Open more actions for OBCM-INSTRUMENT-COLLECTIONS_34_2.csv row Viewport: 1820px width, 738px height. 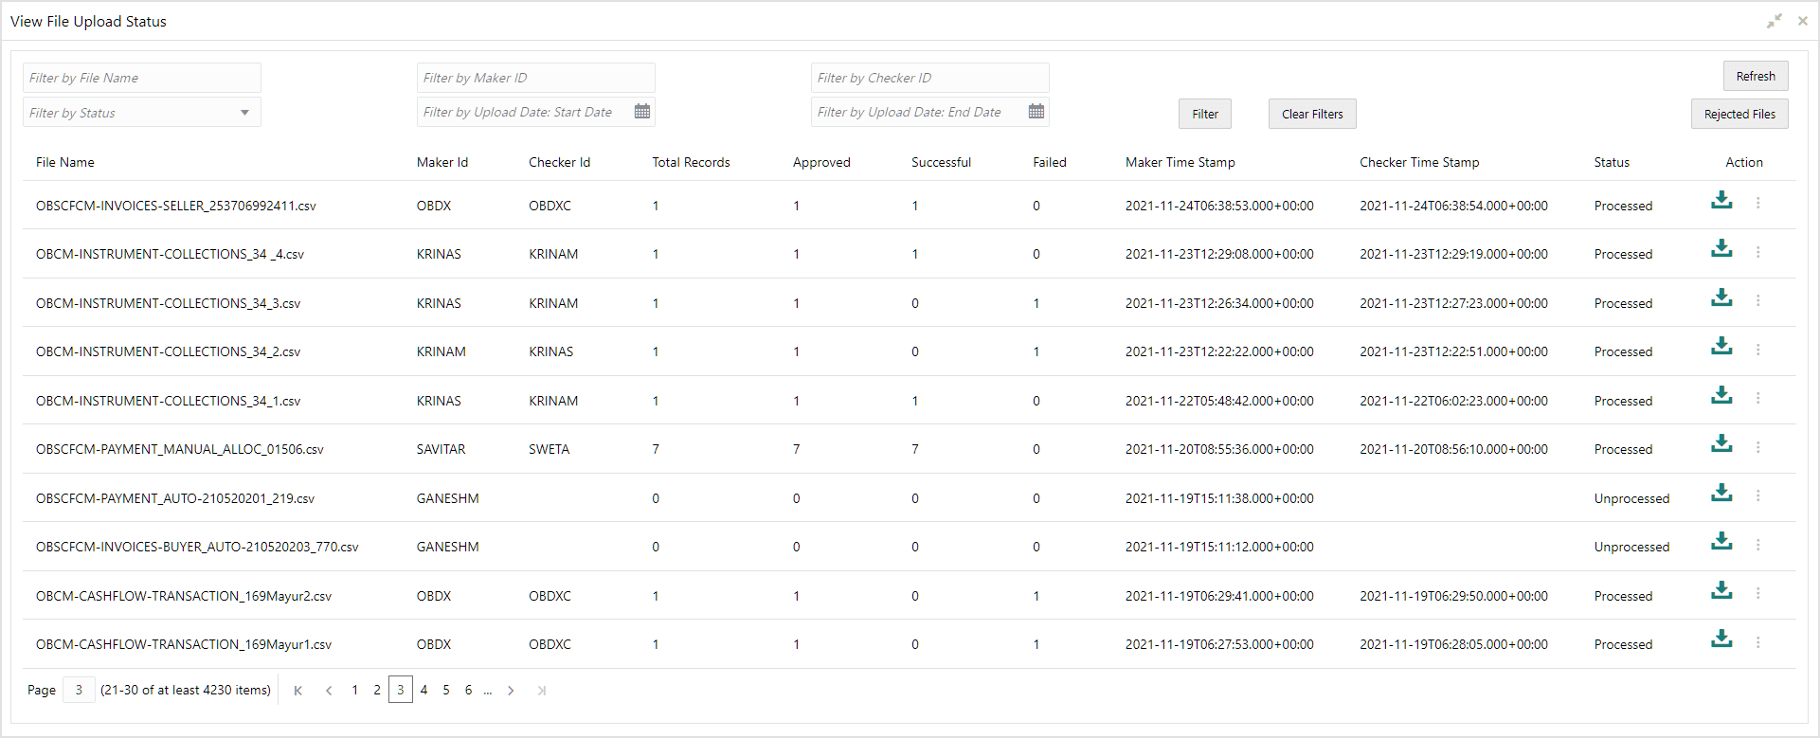(x=1757, y=350)
